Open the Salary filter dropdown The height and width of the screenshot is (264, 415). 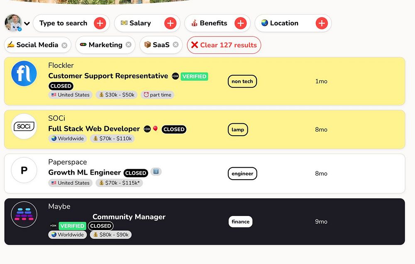(147, 23)
